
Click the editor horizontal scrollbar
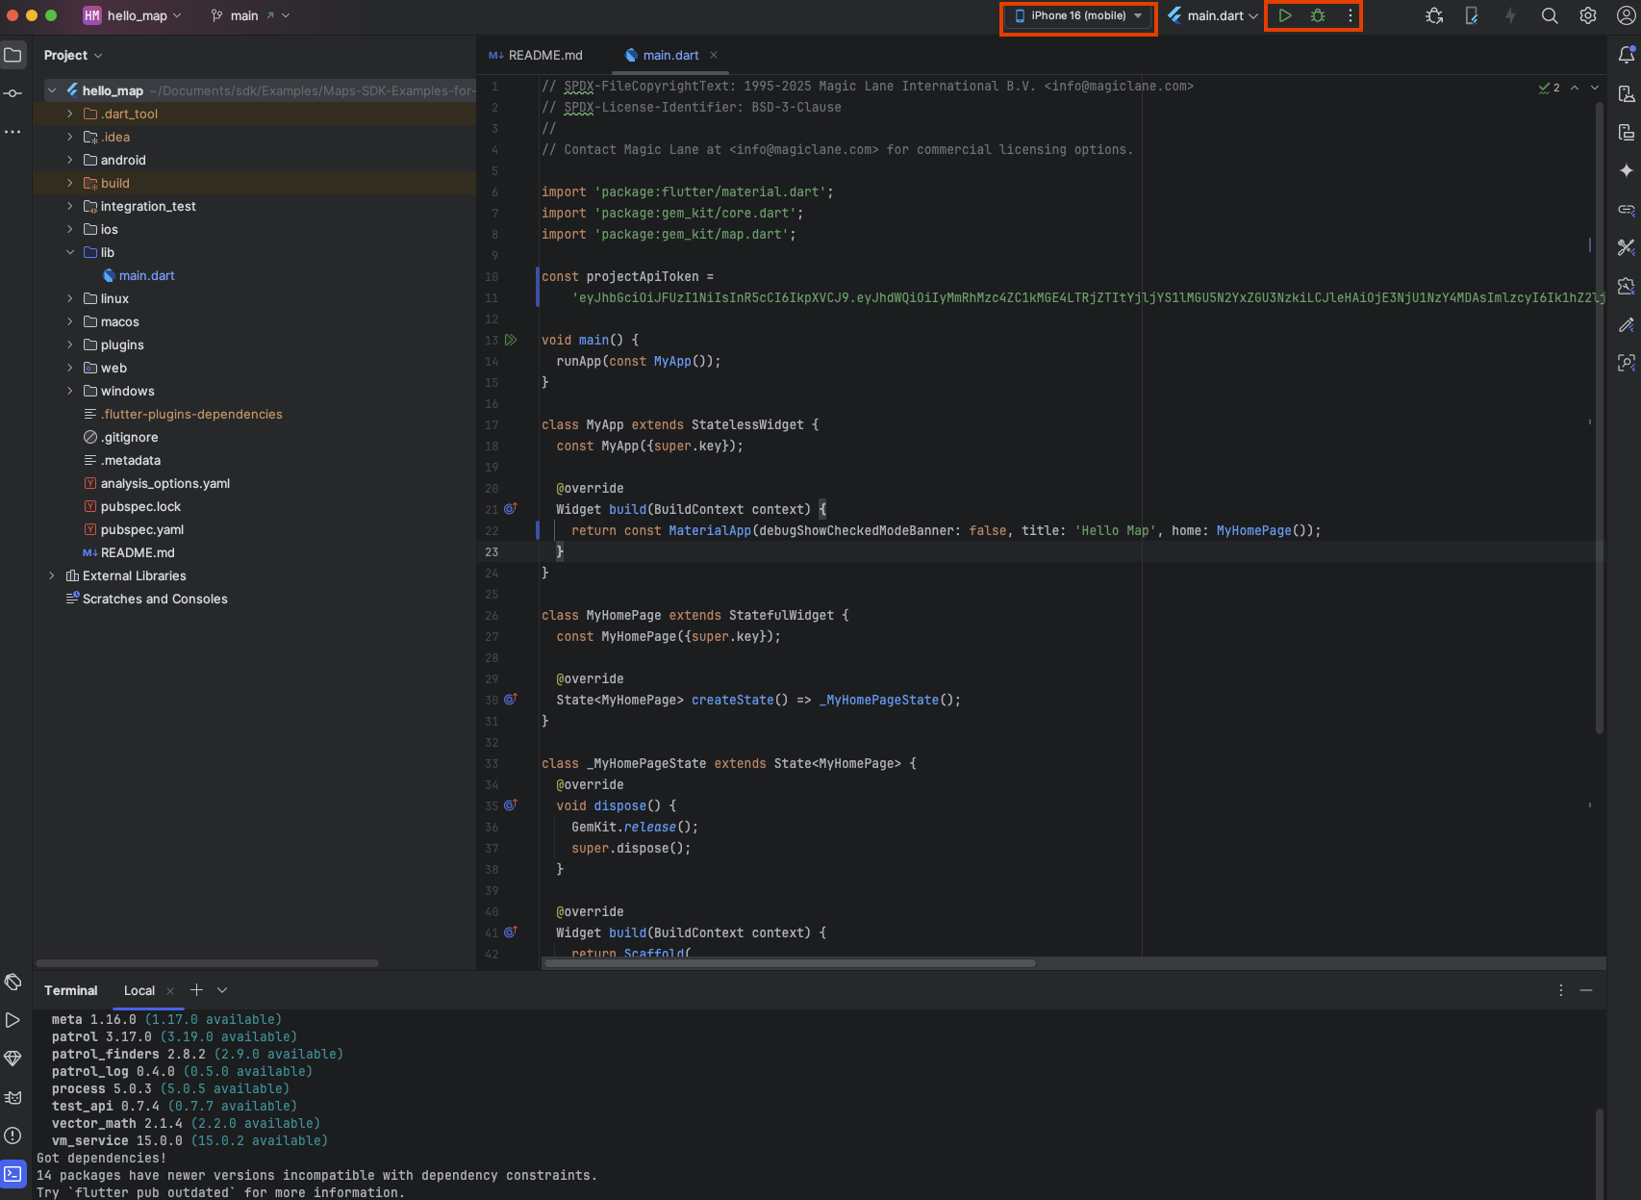789,962
